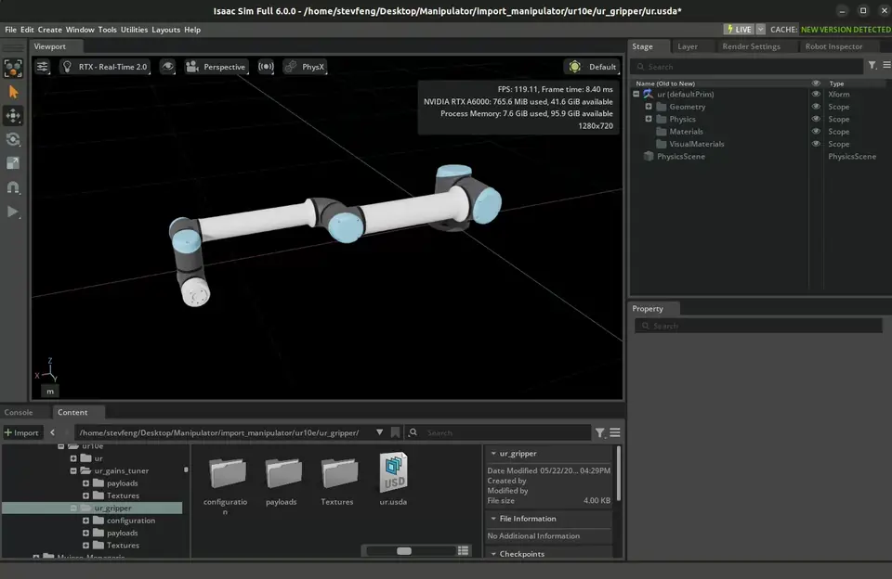The width and height of the screenshot is (892, 579).
Task: Open the Utilities menu
Action: pos(134,30)
